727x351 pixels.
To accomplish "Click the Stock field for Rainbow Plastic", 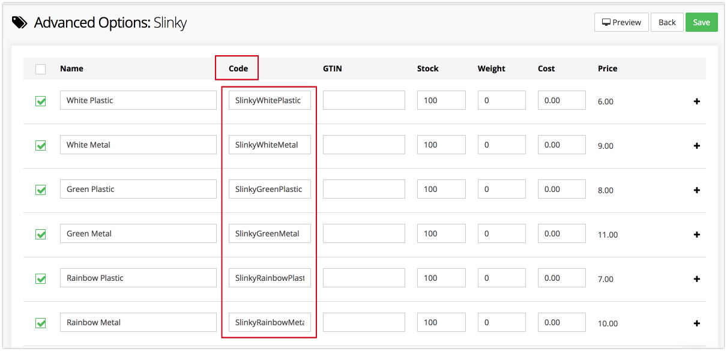I will pos(441,278).
